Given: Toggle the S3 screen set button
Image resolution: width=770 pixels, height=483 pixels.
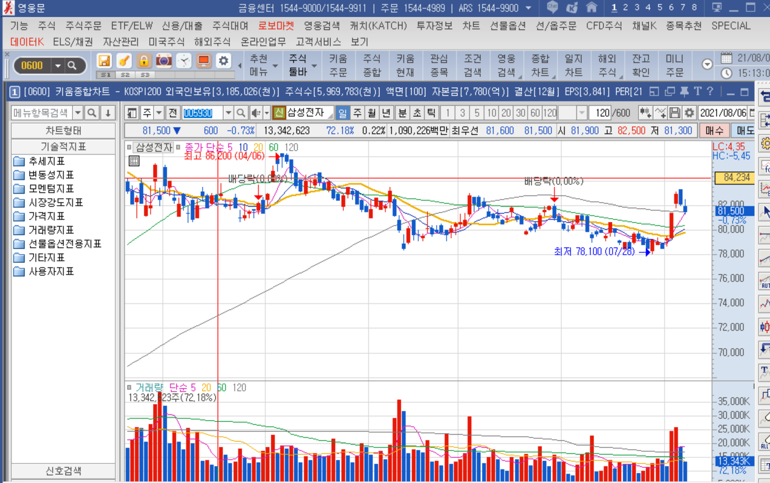Looking at the screenshot, I should (145, 75).
